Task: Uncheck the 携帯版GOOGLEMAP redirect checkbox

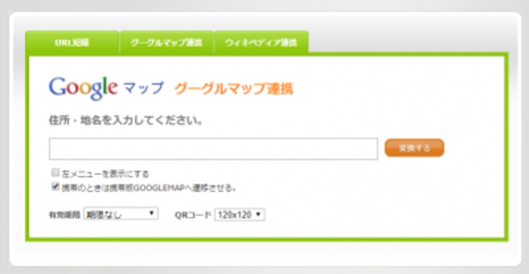Action: 56,187
